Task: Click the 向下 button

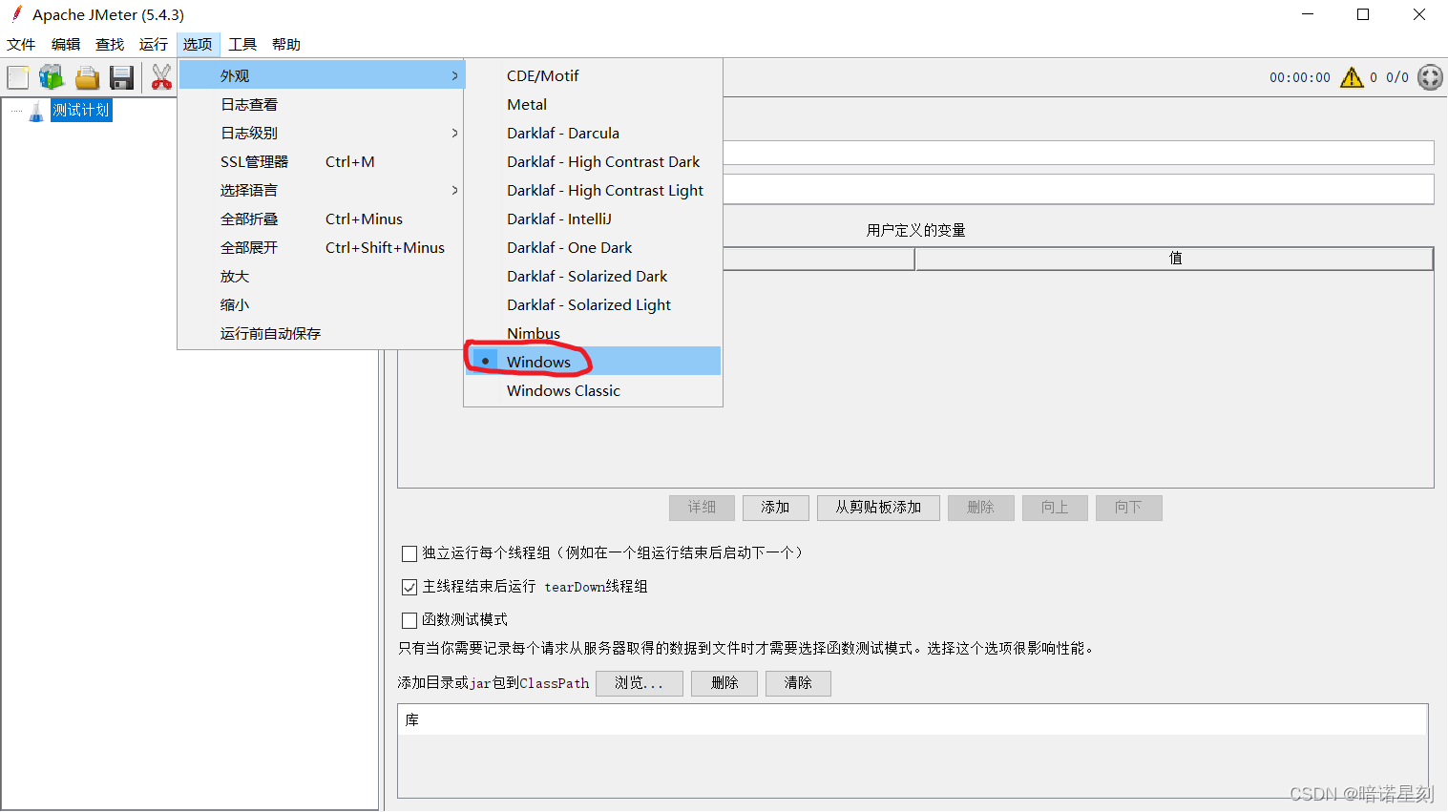Action: (1128, 508)
